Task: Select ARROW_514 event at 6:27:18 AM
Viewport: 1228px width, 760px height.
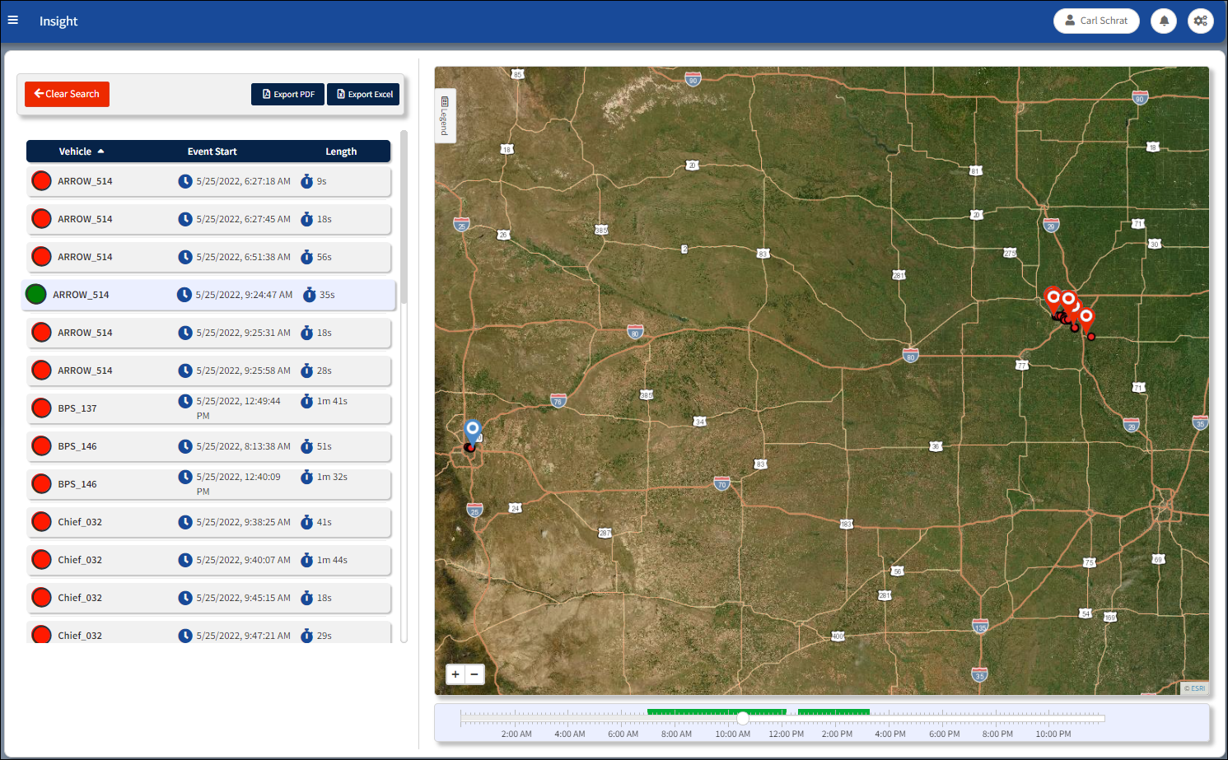Action: [x=208, y=181]
